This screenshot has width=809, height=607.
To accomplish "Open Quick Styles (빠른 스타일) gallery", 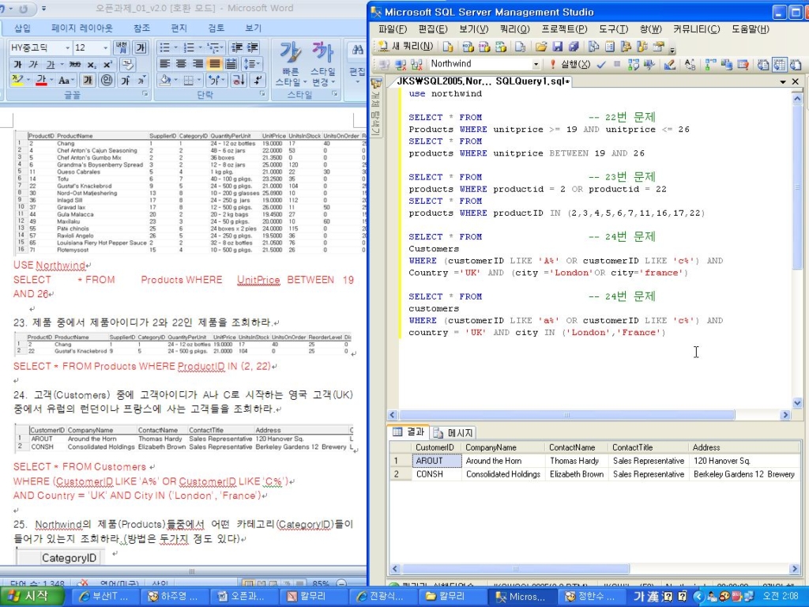I will 291,64.
